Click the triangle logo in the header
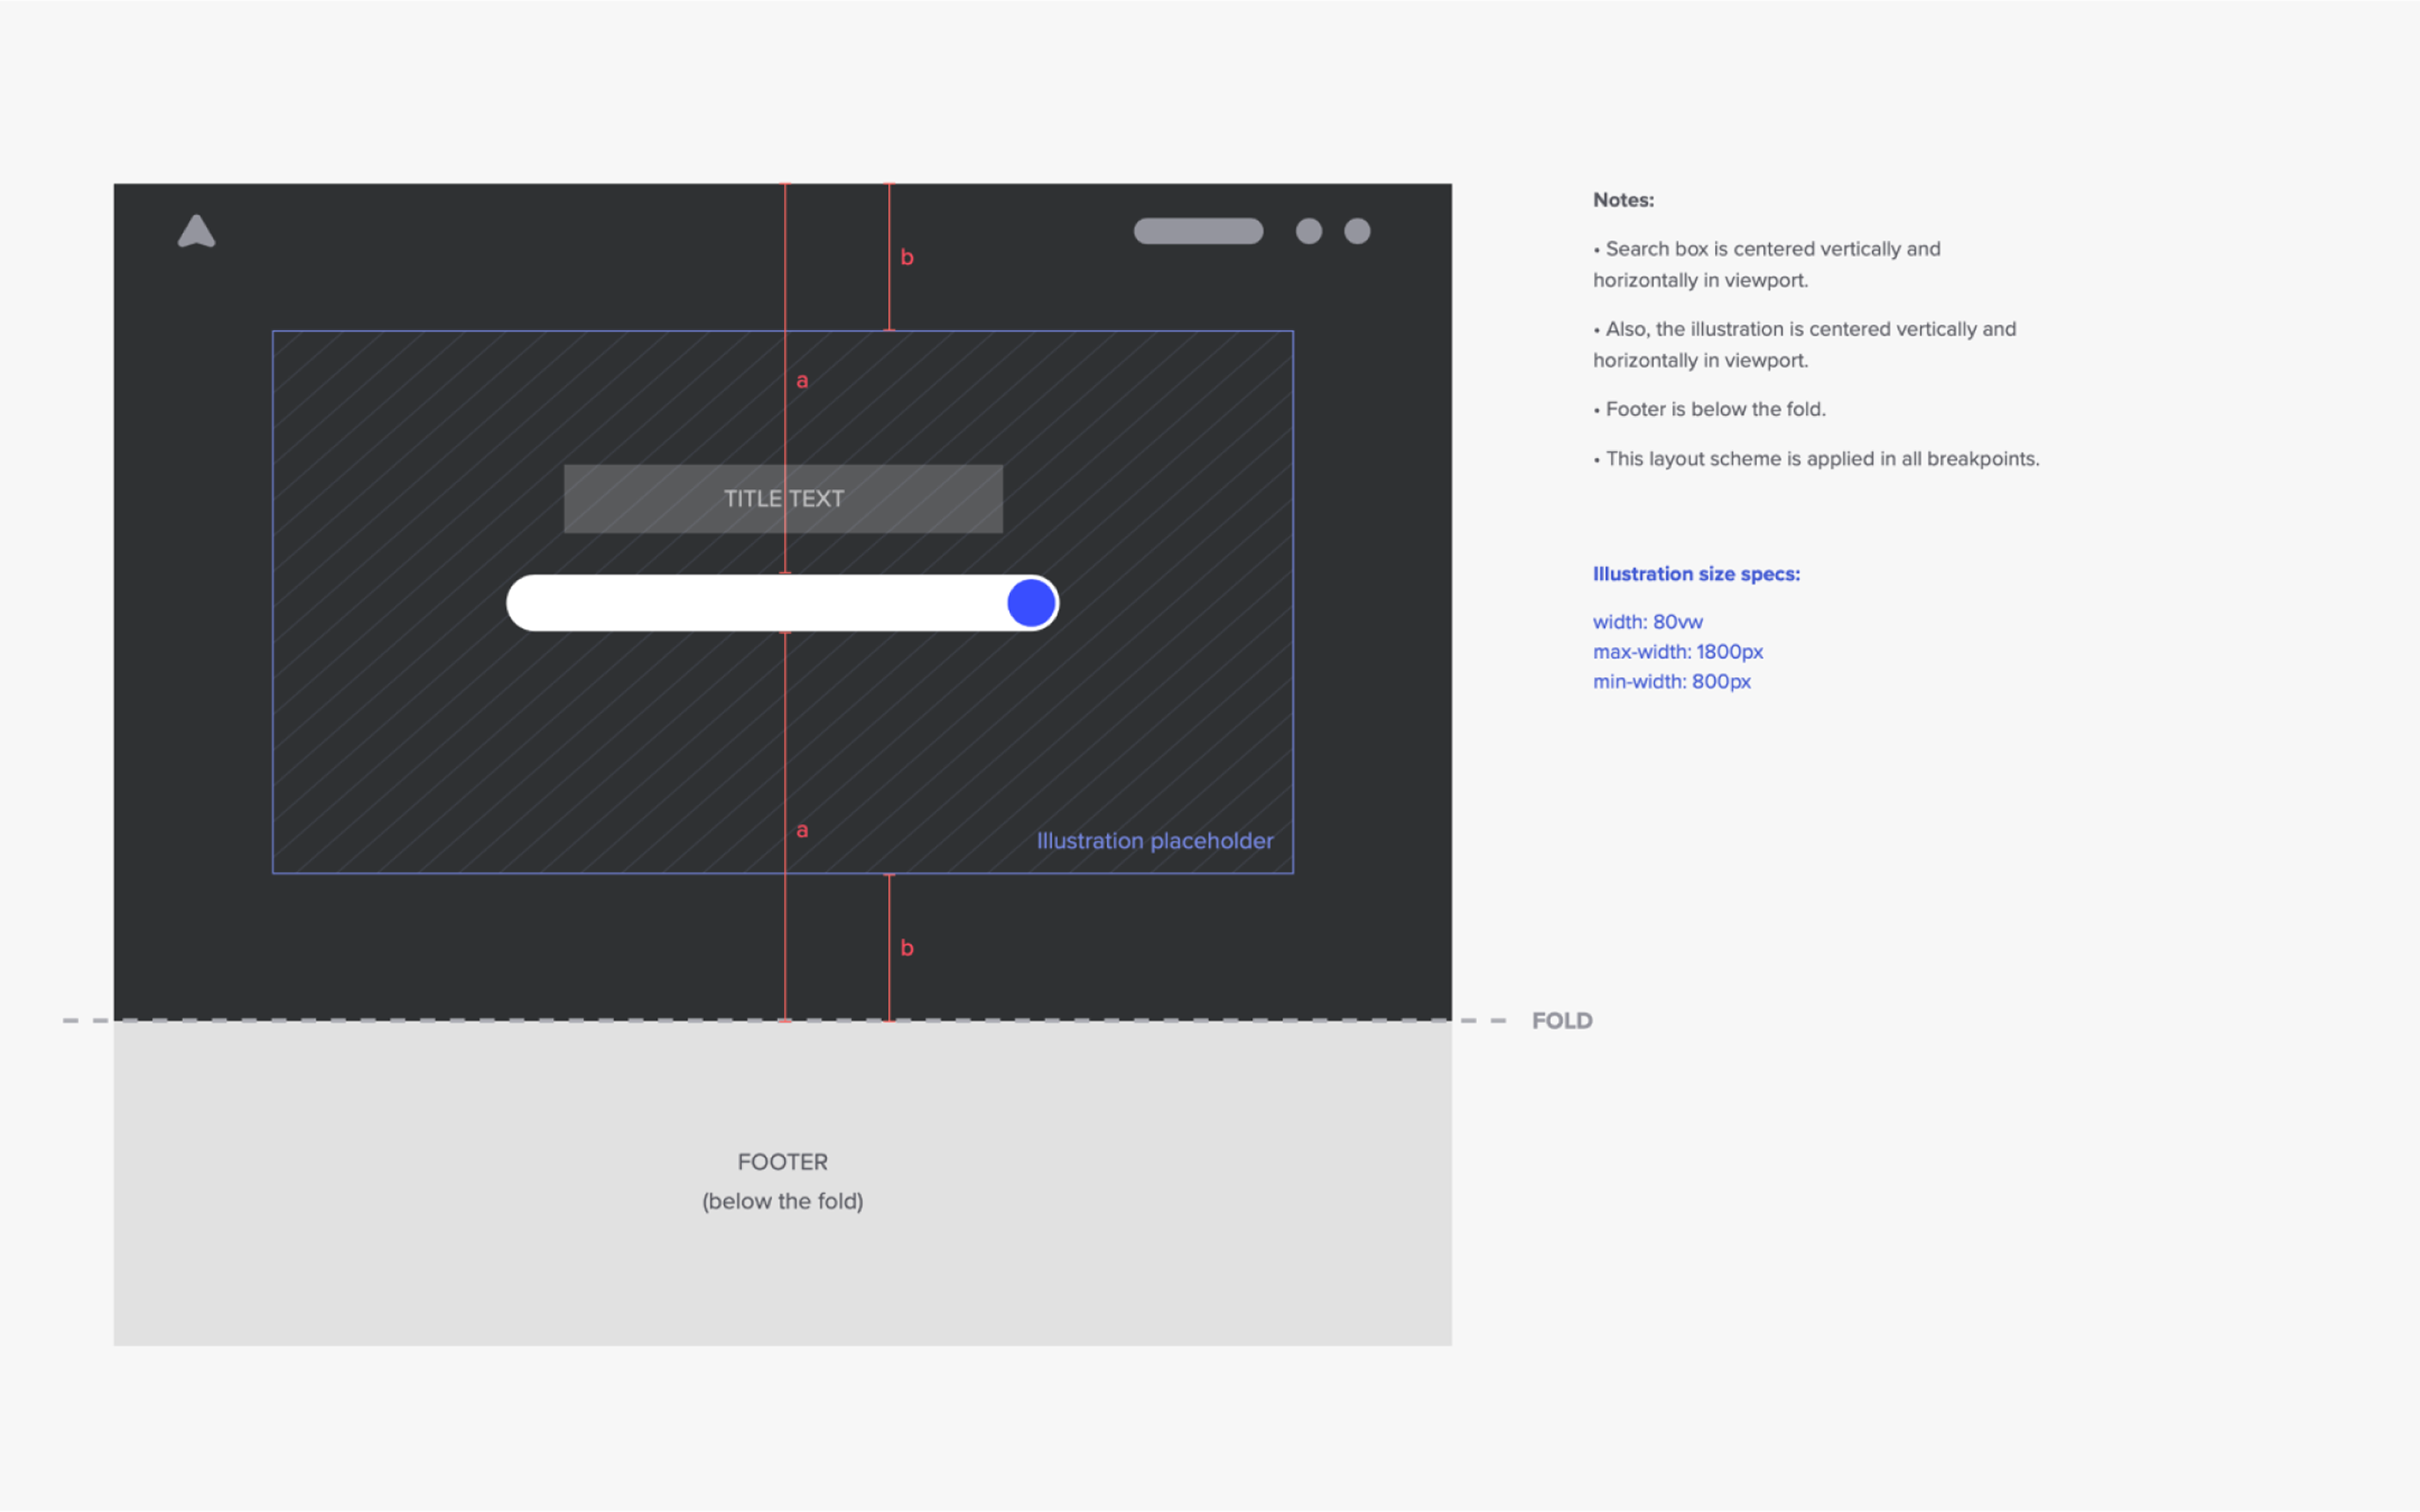The height and width of the screenshot is (1512, 2420). [196, 231]
